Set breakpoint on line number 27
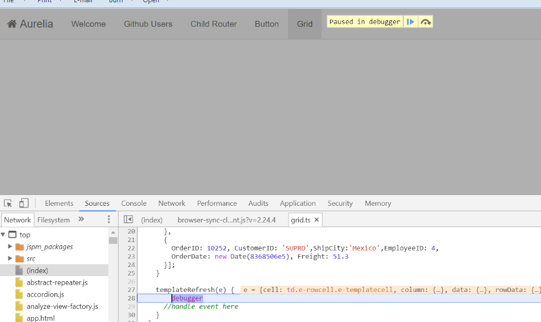Image resolution: width=541 pixels, height=322 pixels. 131,290
